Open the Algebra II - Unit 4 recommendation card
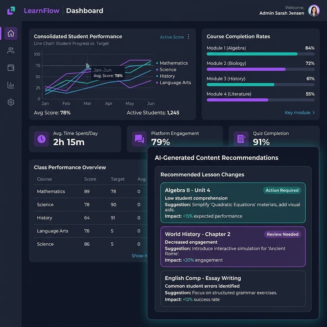Screen dimensions: 327x327 coord(233,203)
